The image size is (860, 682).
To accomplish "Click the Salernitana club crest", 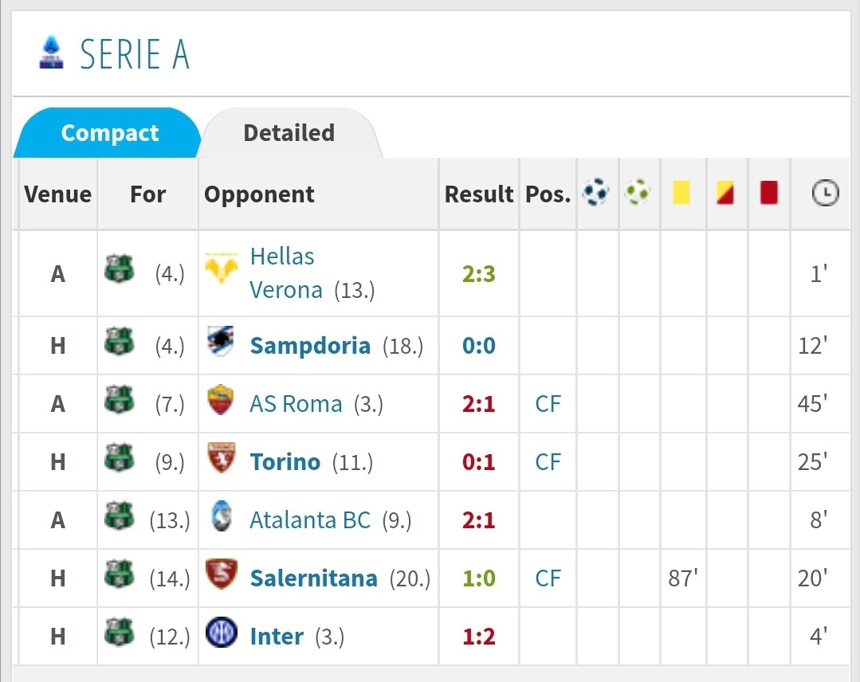I will tap(221, 574).
